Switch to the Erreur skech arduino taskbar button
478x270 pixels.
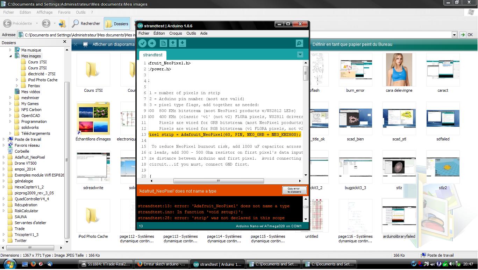tap(162, 264)
